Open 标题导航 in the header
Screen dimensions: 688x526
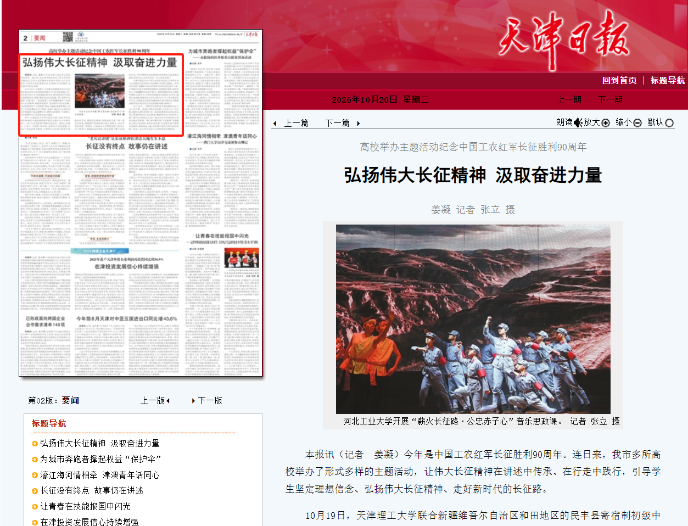click(x=668, y=80)
